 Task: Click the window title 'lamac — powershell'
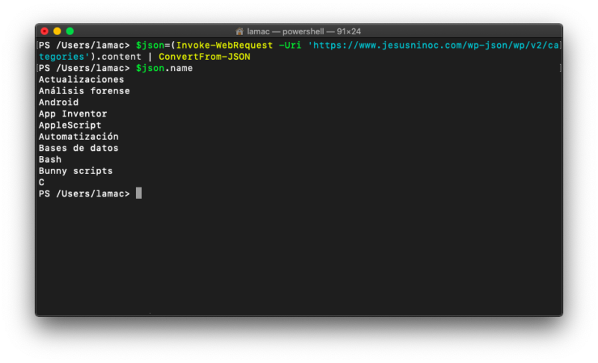286,31
